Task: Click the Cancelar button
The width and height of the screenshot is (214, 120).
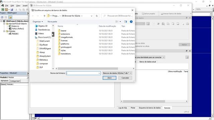Action: click(x=125, y=78)
